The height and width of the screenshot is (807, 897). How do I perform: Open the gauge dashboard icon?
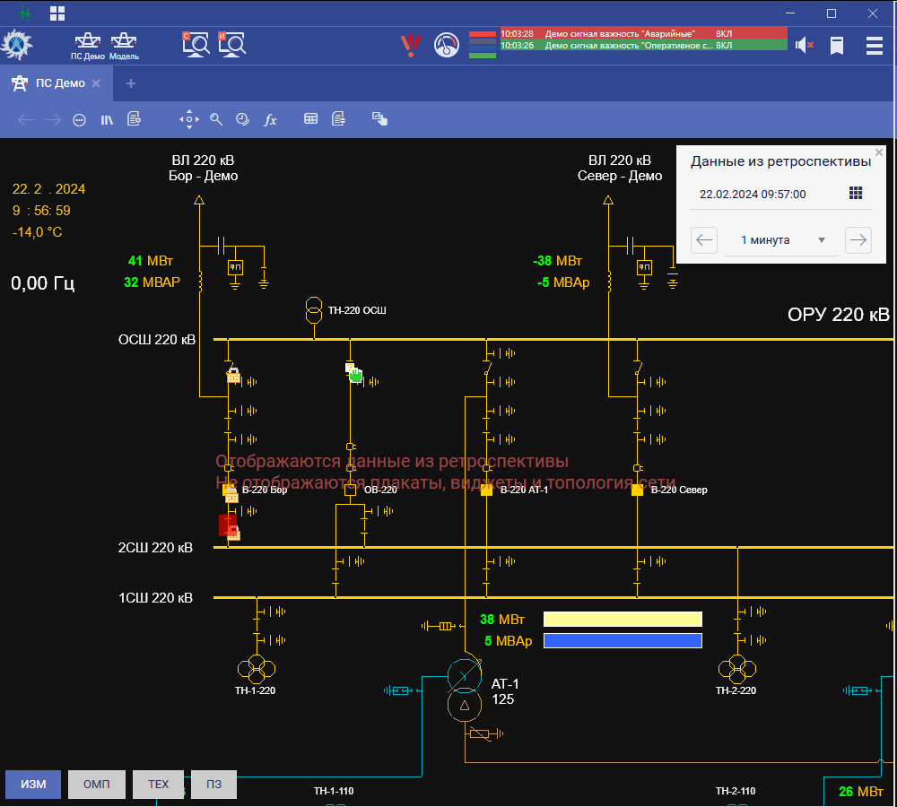(446, 45)
